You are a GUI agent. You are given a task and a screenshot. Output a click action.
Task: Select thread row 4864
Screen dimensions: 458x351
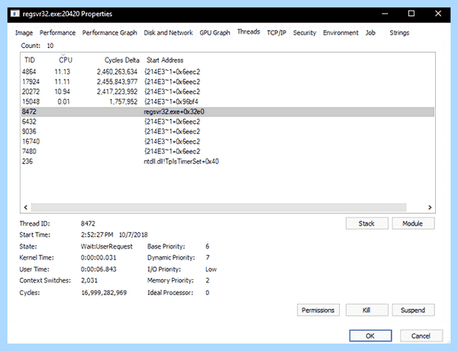coord(227,72)
